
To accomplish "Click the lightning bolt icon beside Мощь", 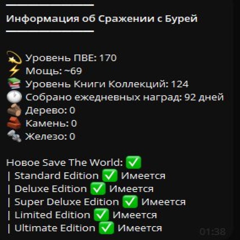I will [x=14, y=70].
